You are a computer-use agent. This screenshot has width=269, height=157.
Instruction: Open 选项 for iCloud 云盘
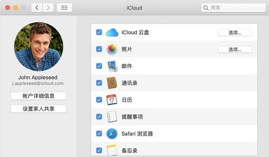point(235,33)
